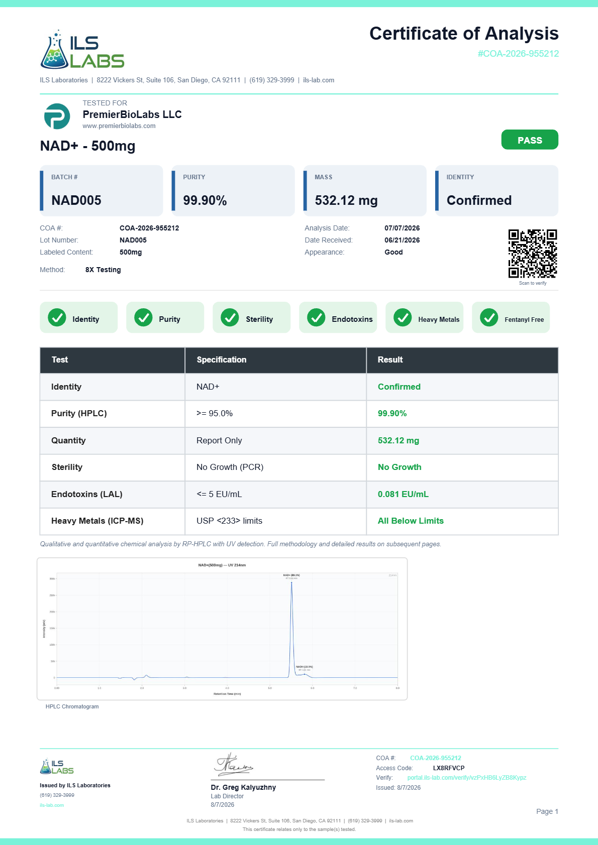Viewport: 598px width, 845px height.
Task: Click the COA-2026-955212 link in footer
Action: coord(436,758)
